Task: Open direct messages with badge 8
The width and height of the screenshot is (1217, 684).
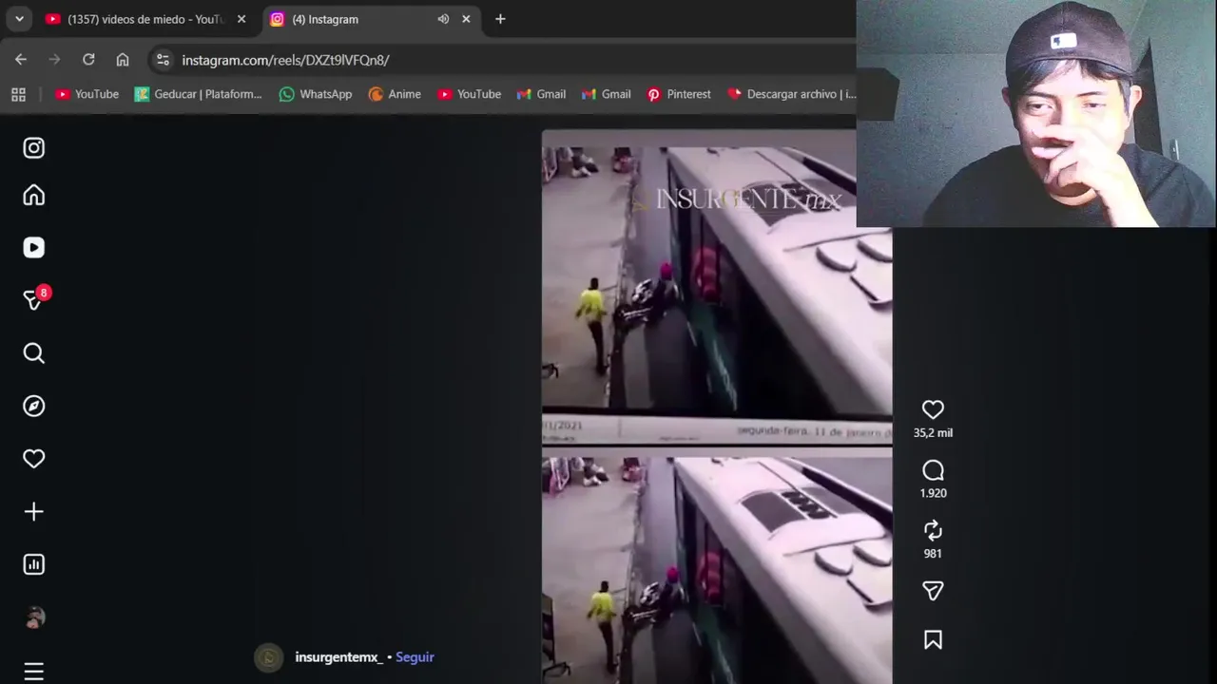Action: pyautogui.click(x=34, y=300)
